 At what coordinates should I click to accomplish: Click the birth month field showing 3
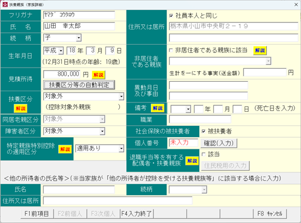tap(91, 51)
